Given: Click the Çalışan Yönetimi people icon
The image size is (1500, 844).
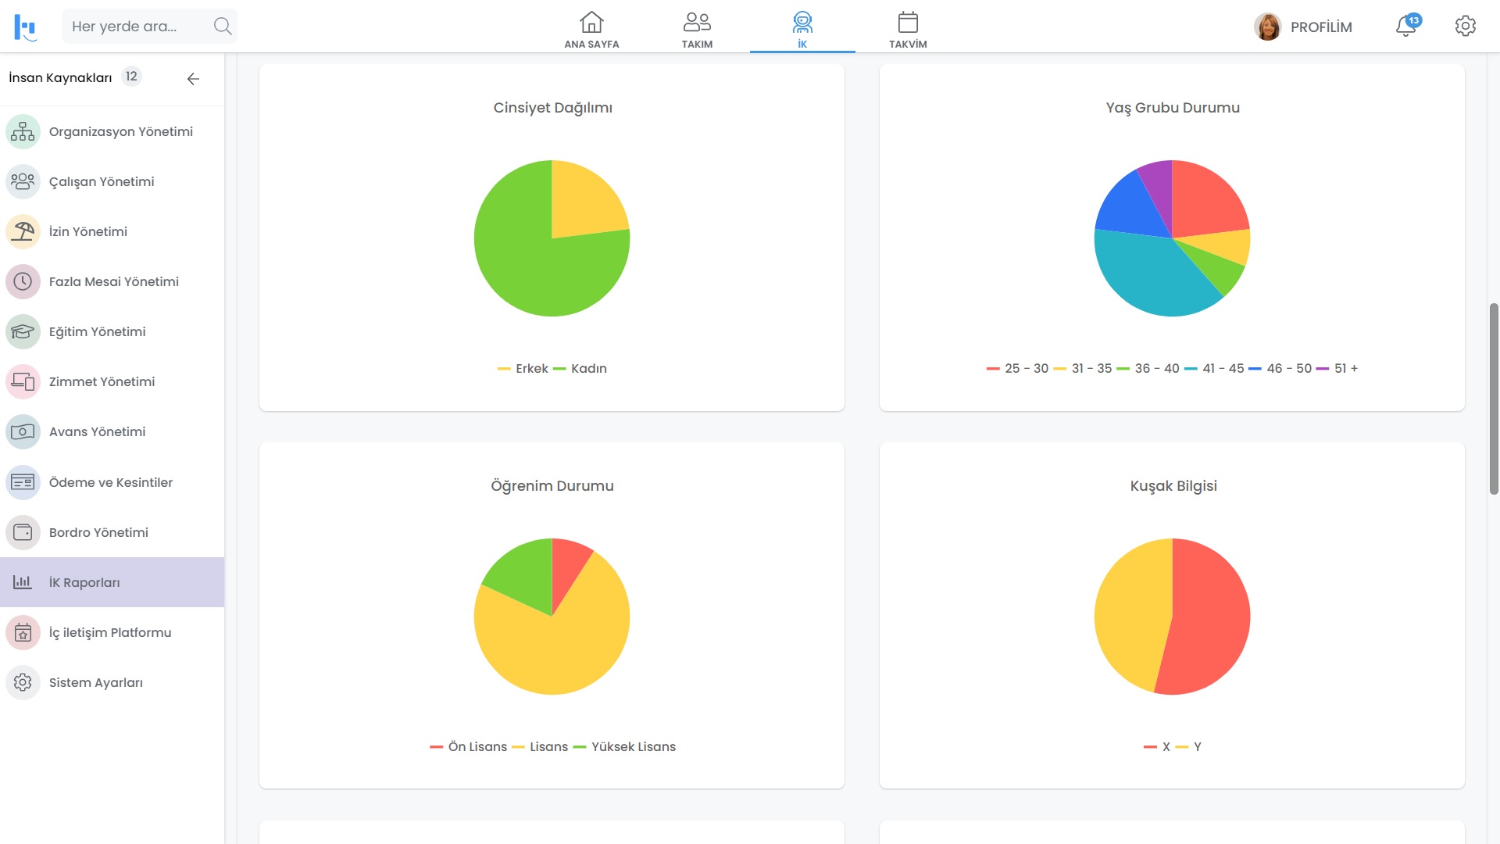Looking at the screenshot, I should [23, 181].
